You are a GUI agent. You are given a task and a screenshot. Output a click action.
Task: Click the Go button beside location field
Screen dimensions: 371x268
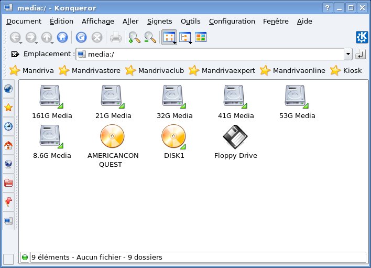point(361,54)
